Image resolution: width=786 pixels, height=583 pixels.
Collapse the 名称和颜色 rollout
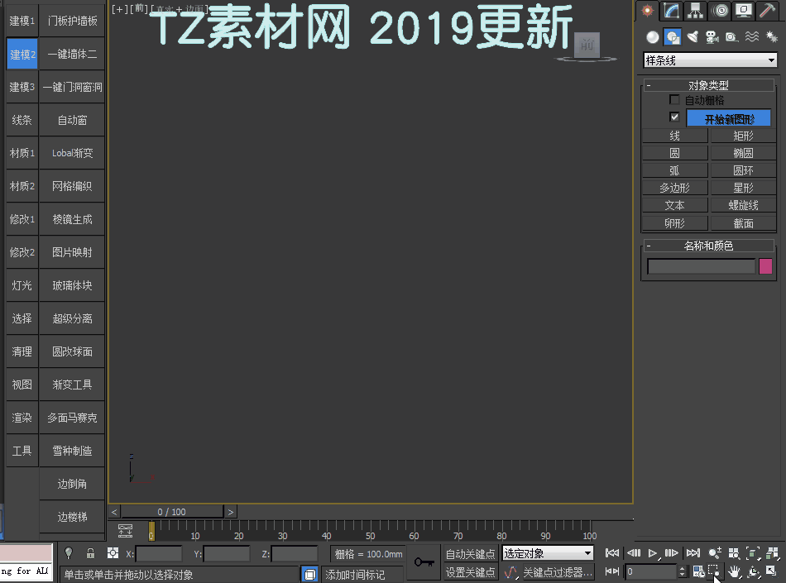[x=708, y=246]
